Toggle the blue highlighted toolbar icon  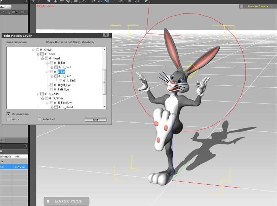pyautogui.click(x=107, y=1)
